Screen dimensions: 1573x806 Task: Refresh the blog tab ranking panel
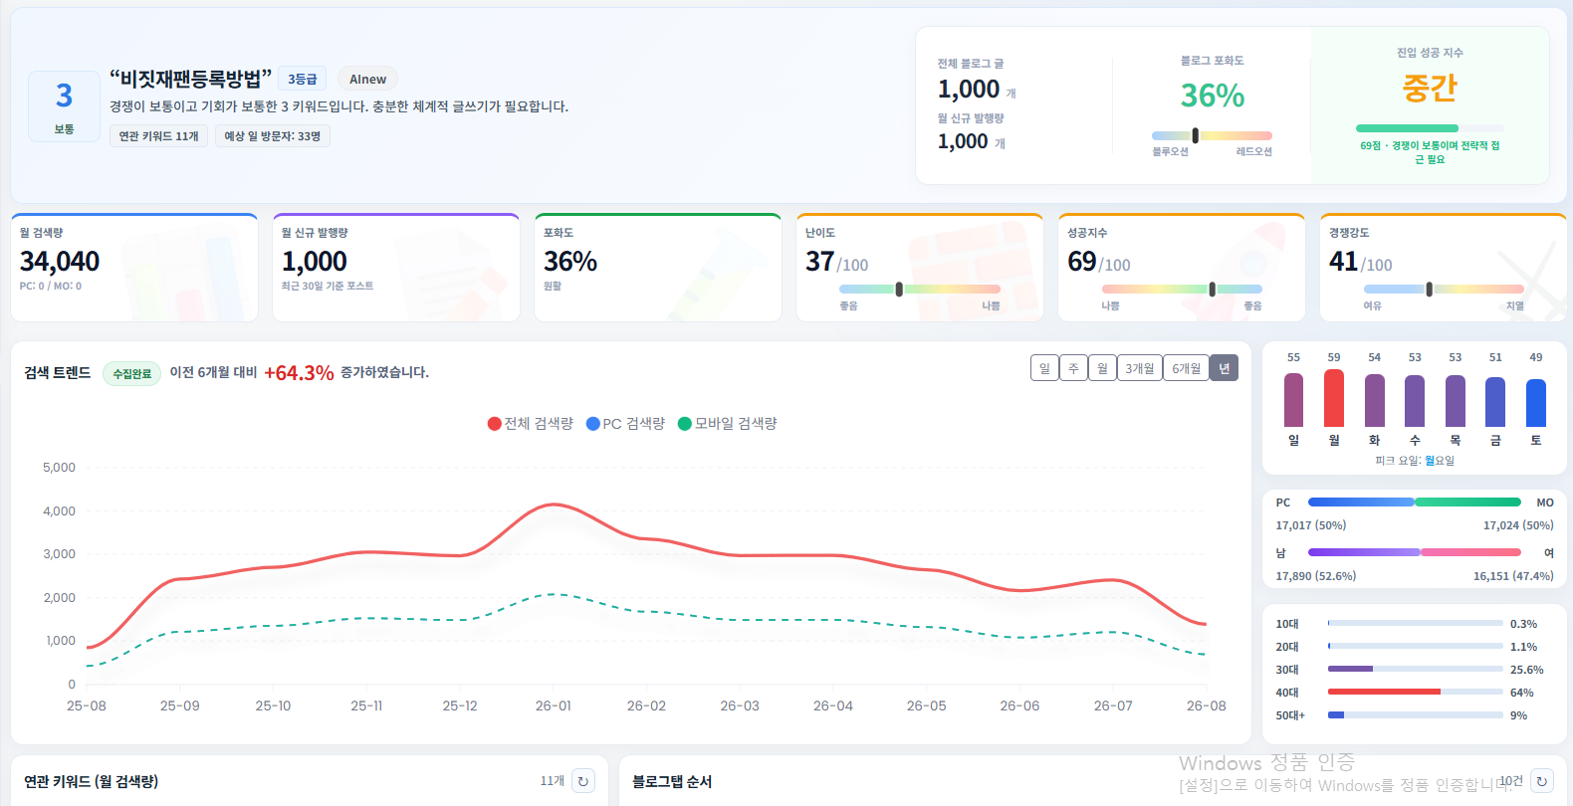click(1542, 781)
